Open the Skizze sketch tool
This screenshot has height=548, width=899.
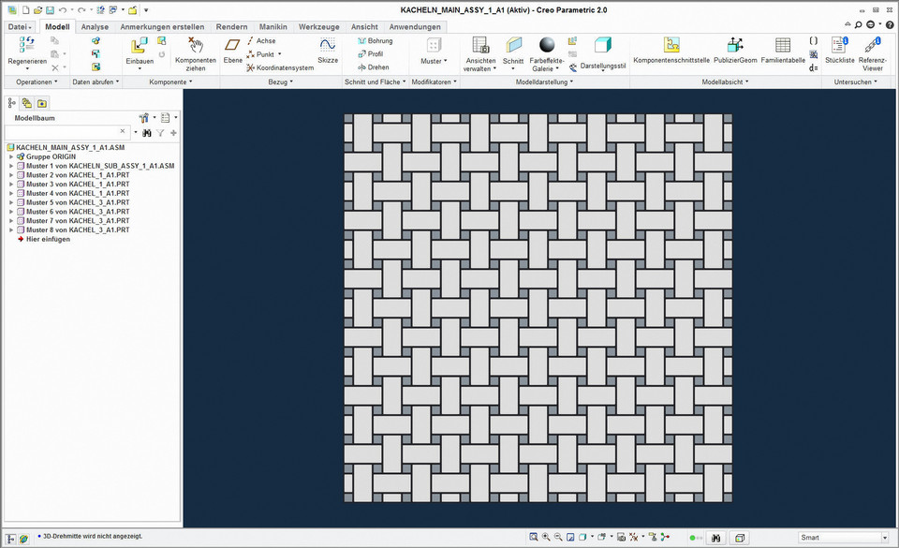tap(327, 46)
